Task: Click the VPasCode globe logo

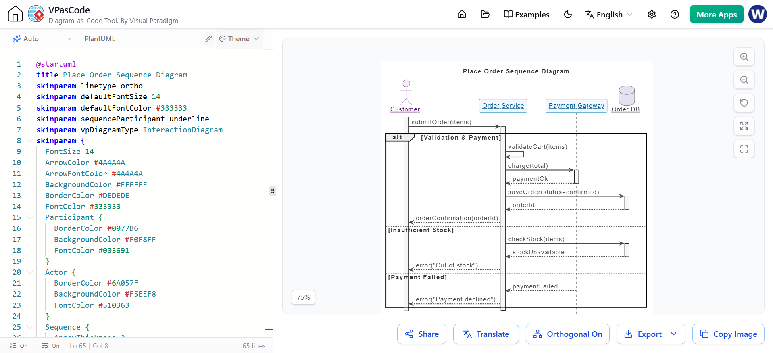Action: click(x=36, y=14)
